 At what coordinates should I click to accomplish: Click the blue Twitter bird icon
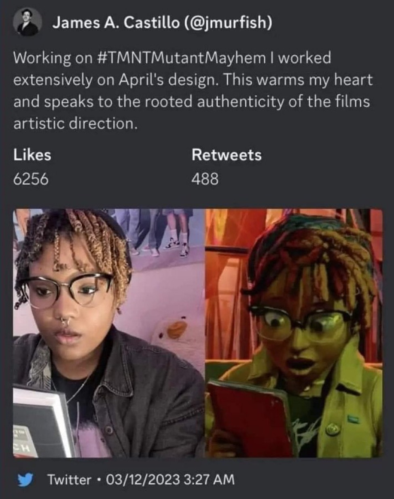[x=25, y=480]
